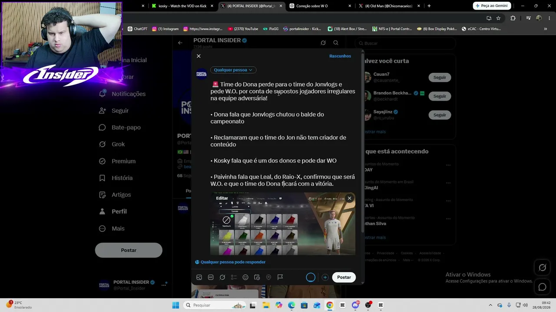Open ChatGPT bookmark
Screen dimensions: 556x312
pyautogui.click(x=138, y=29)
